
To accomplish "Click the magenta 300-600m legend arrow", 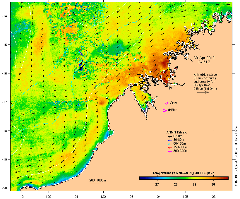I will 170,151.
